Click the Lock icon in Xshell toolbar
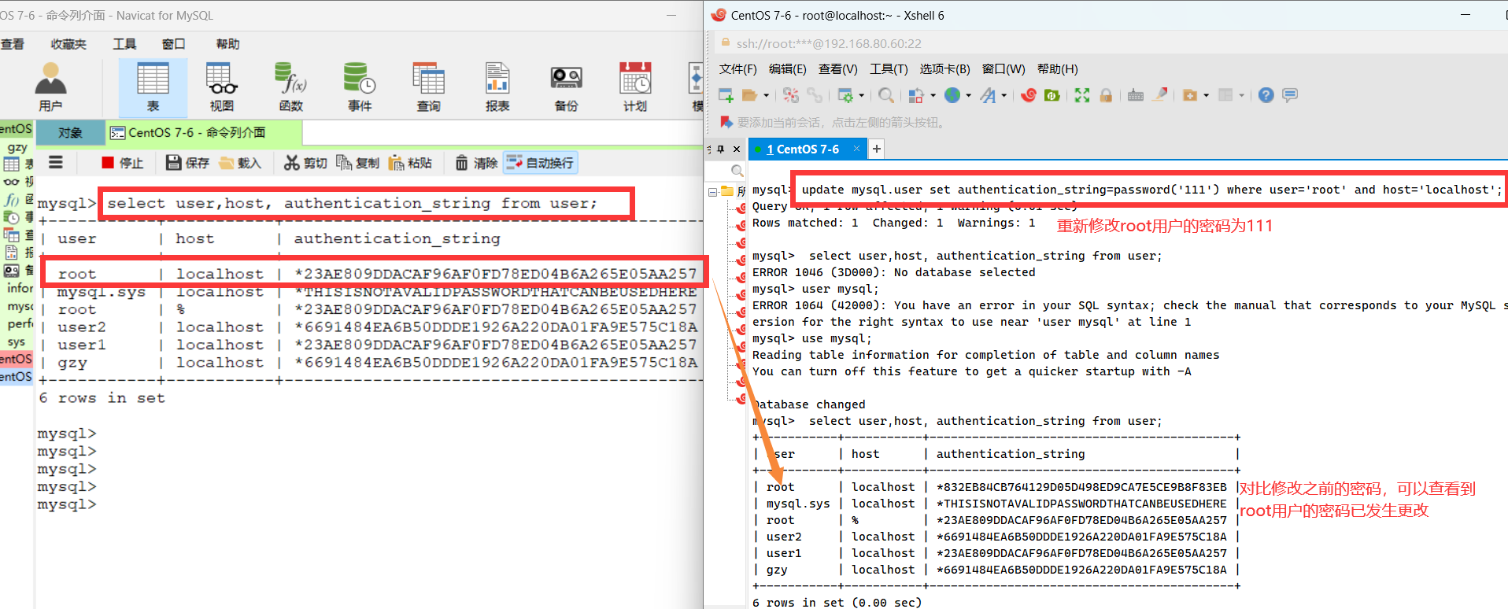 1106,95
